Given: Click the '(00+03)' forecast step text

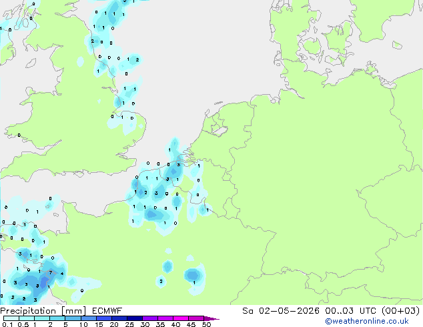Looking at the screenshot, I should (401, 311).
